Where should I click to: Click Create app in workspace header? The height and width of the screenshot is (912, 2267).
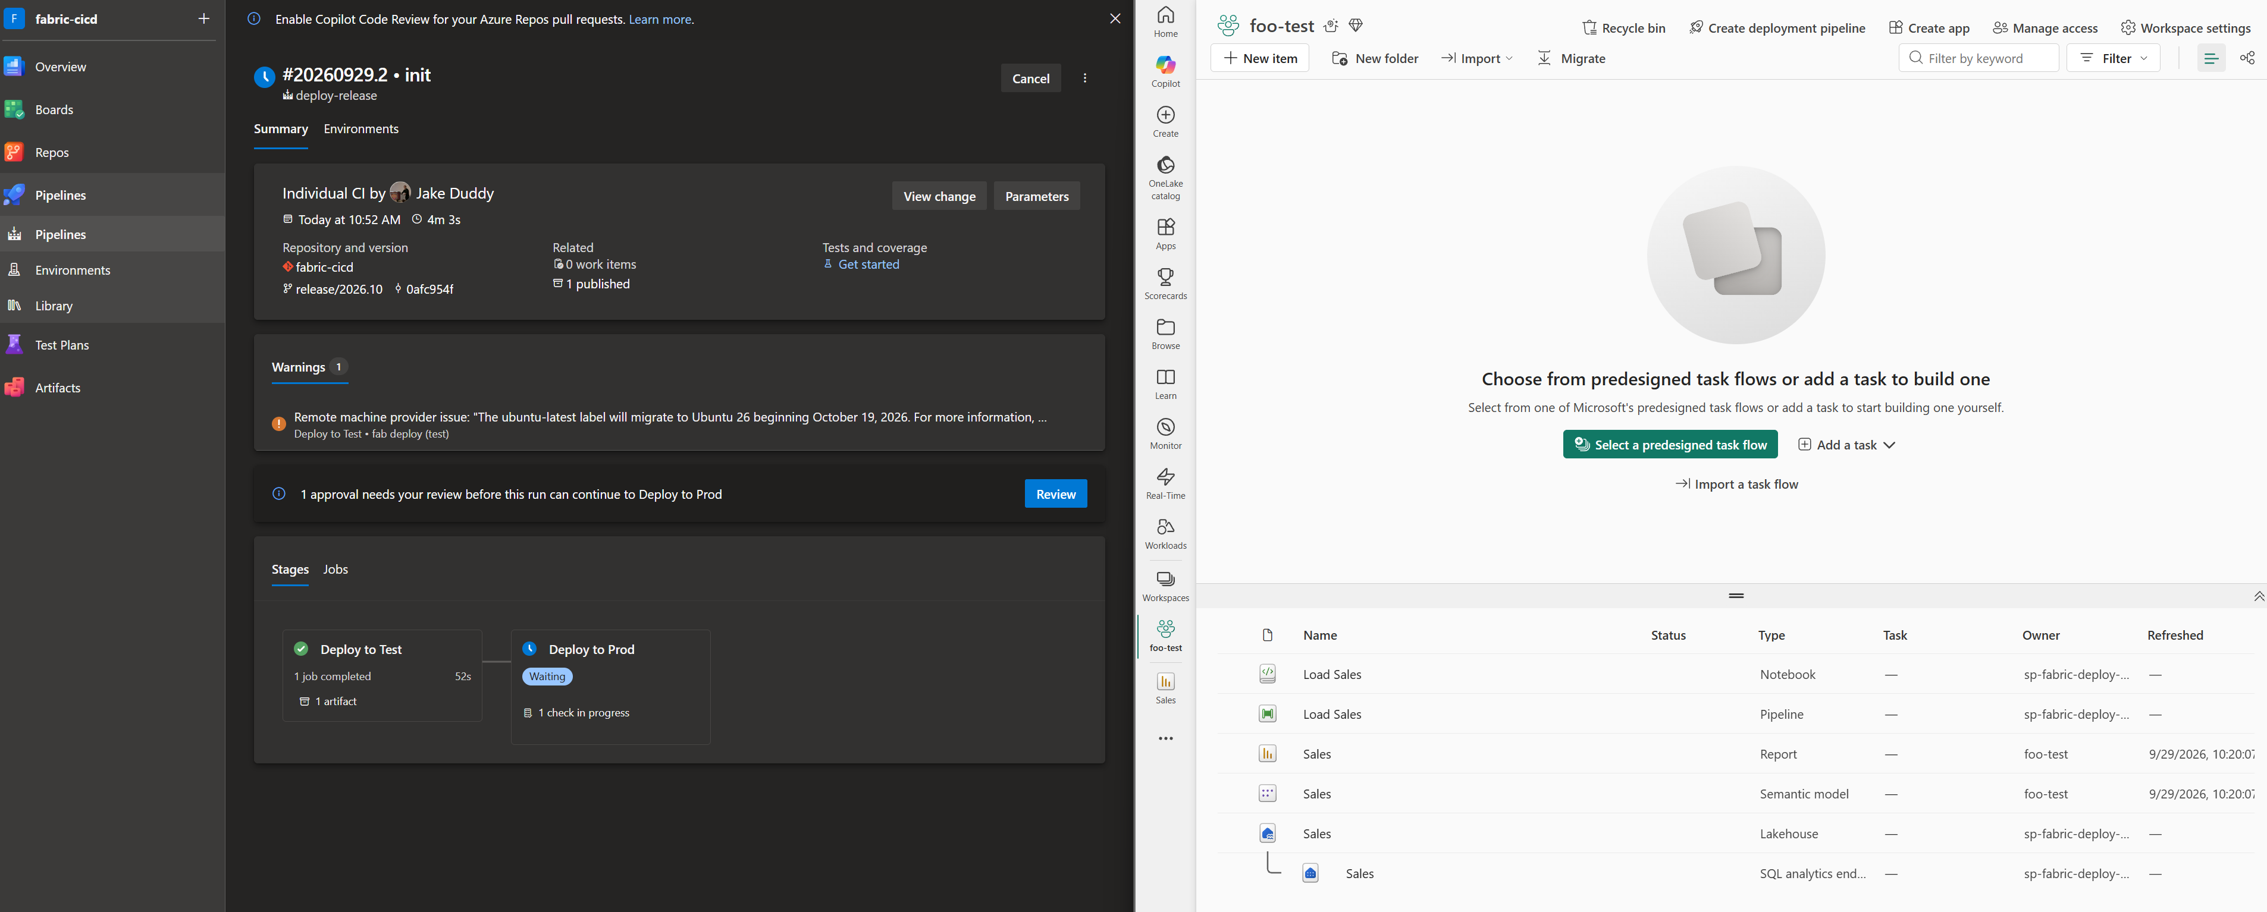(1929, 28)
